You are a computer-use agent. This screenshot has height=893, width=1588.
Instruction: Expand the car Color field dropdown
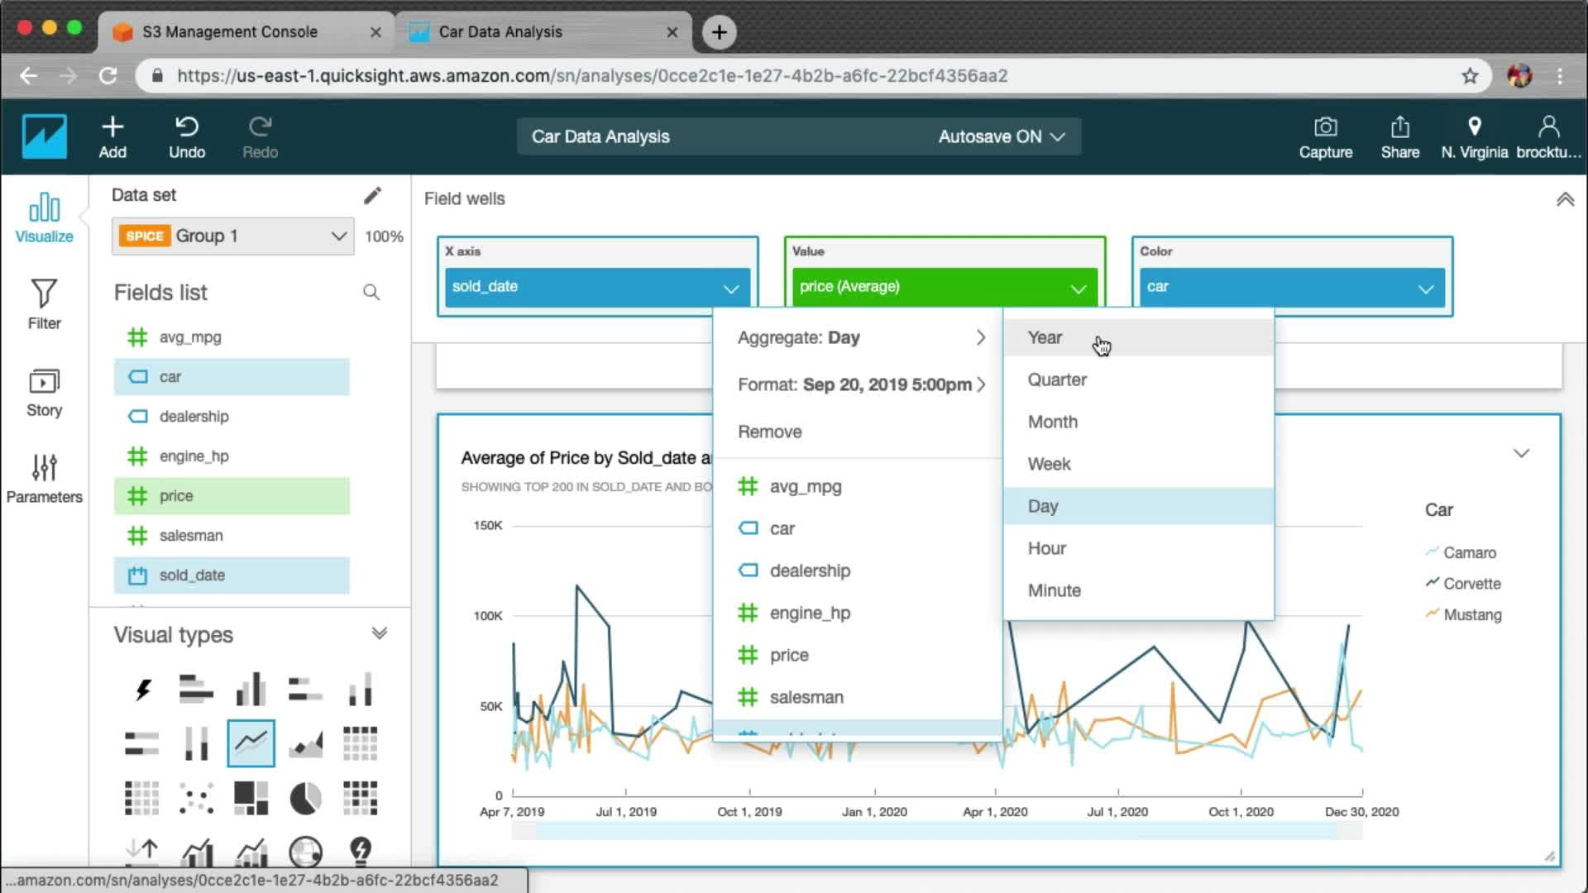click(1425, 288)
